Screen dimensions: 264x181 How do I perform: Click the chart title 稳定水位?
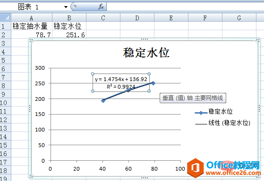point(146,53)
